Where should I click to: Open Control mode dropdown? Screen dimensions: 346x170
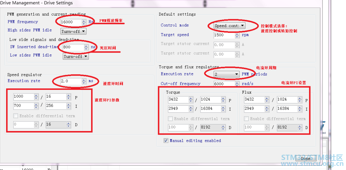229,26
